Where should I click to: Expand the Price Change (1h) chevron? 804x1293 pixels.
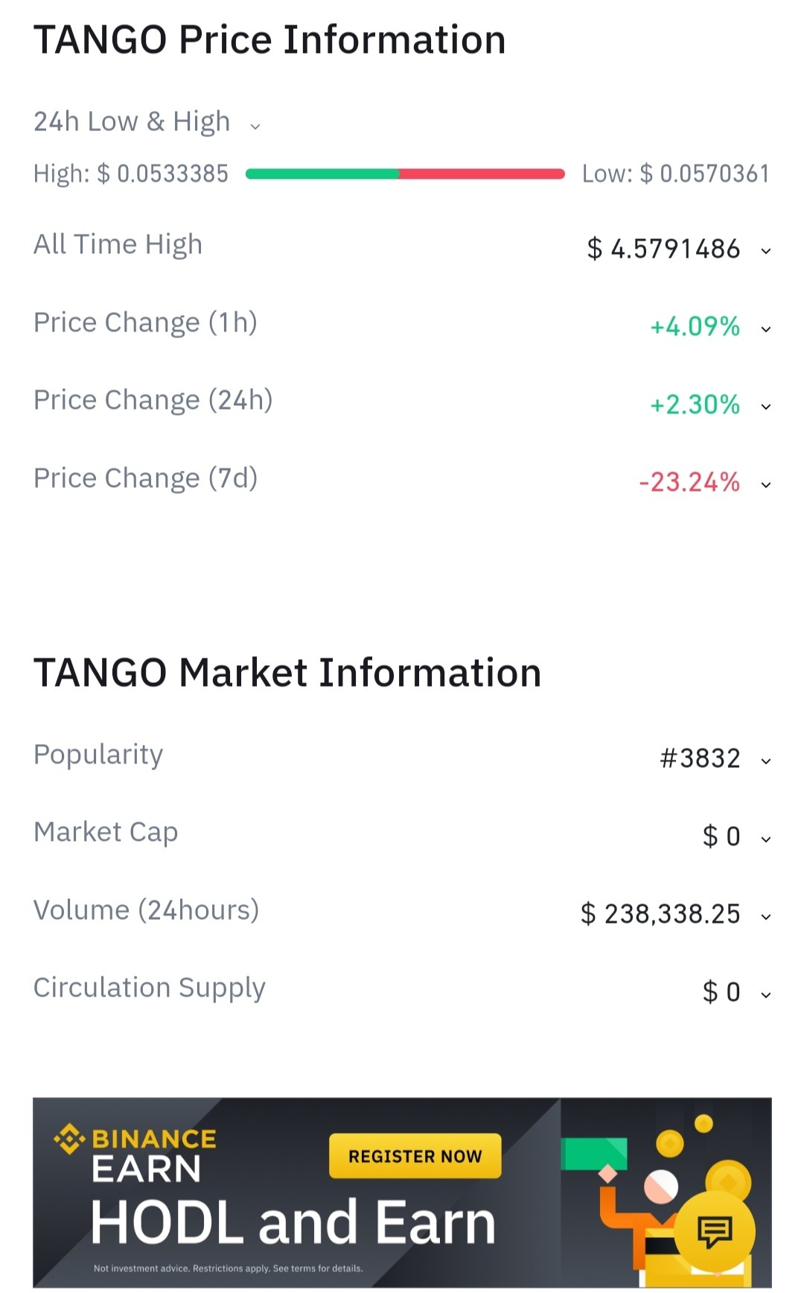(x=765, y=328)
